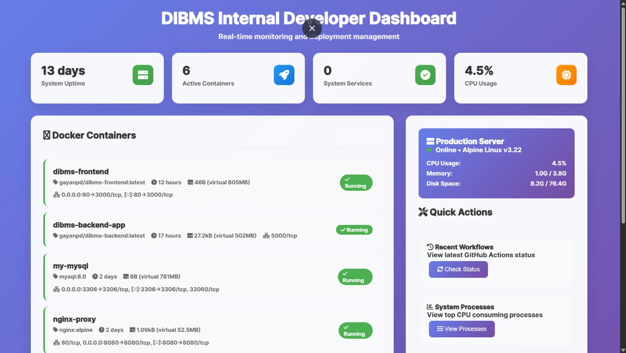Image resolution: width=626 pixels, height=353 pixels.
Task: Click the green server icon on System Uptime card
Action: coord(143,75)
